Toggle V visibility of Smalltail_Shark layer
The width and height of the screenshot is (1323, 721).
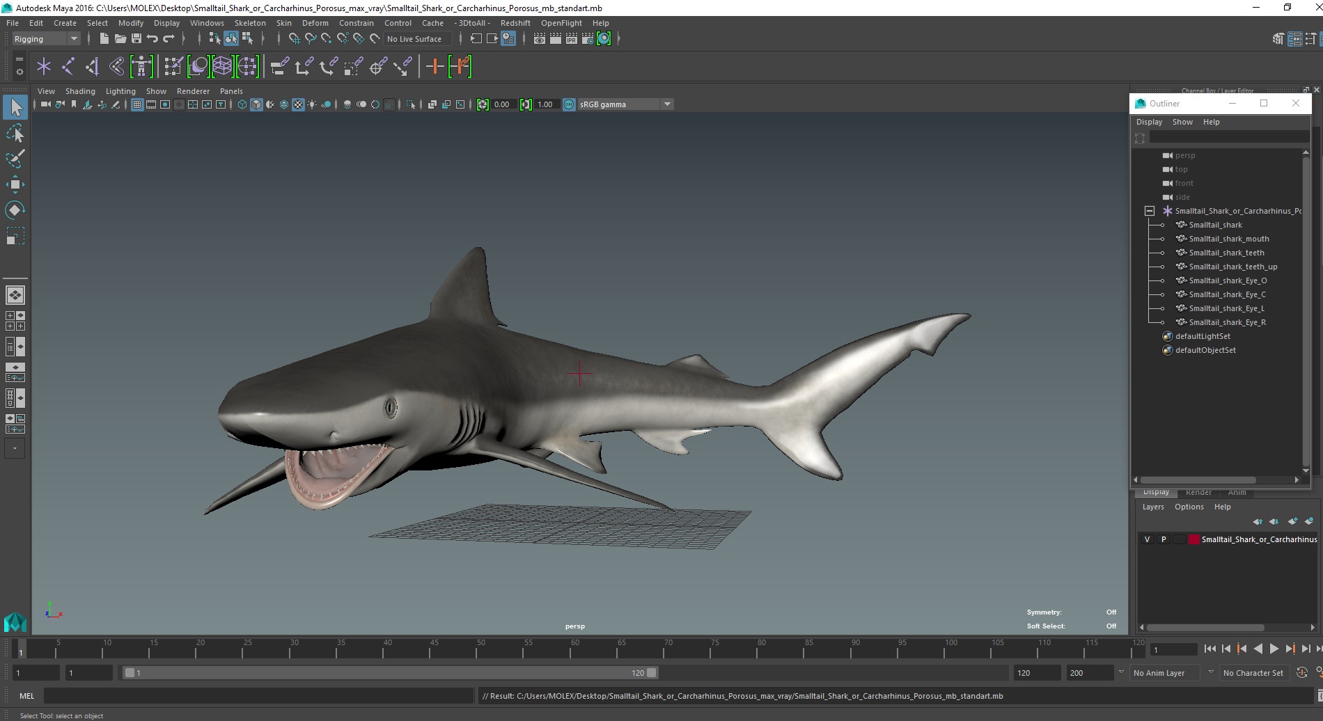coord(1147,539)
